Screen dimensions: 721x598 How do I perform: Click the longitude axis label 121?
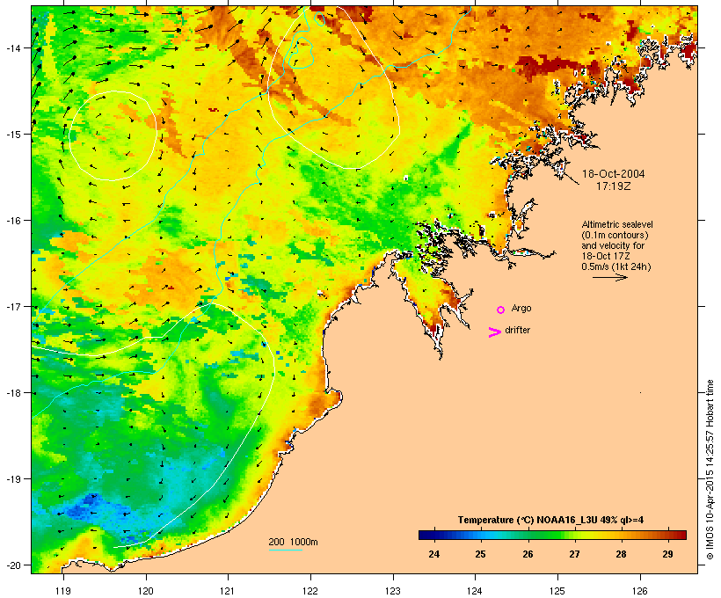[228, 591]
